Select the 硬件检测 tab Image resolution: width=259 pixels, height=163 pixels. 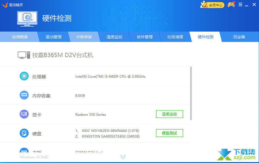tap(206, 37)
